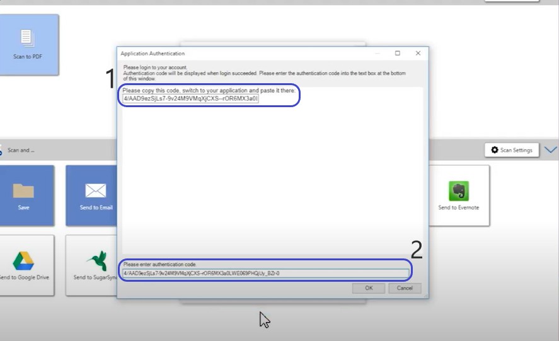Open Send to Email envelope icon
Viewport: 559px width, 341px height.
[95, 190]
